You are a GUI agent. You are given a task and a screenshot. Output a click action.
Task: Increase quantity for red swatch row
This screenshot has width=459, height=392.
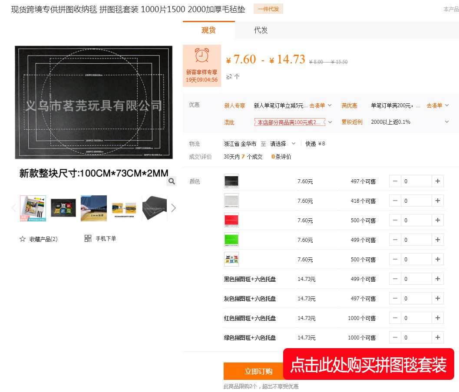pyautogui.click(x=438, y=220)
